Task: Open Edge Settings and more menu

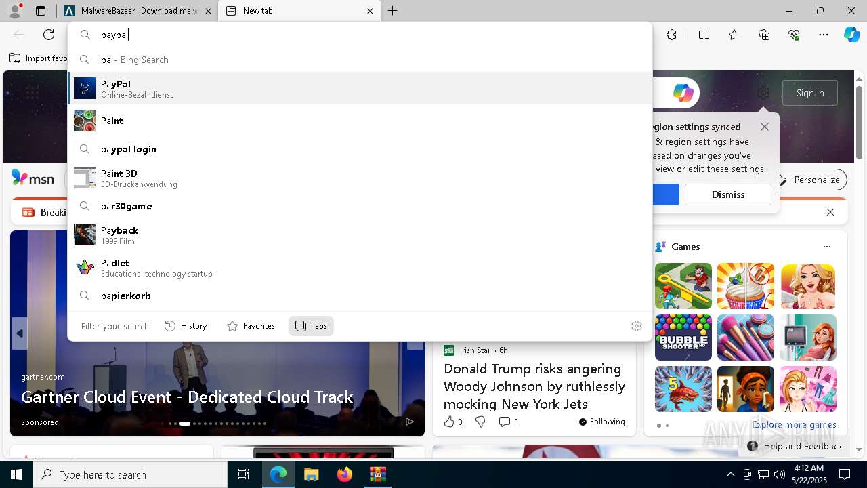Action: coord(824,35)
